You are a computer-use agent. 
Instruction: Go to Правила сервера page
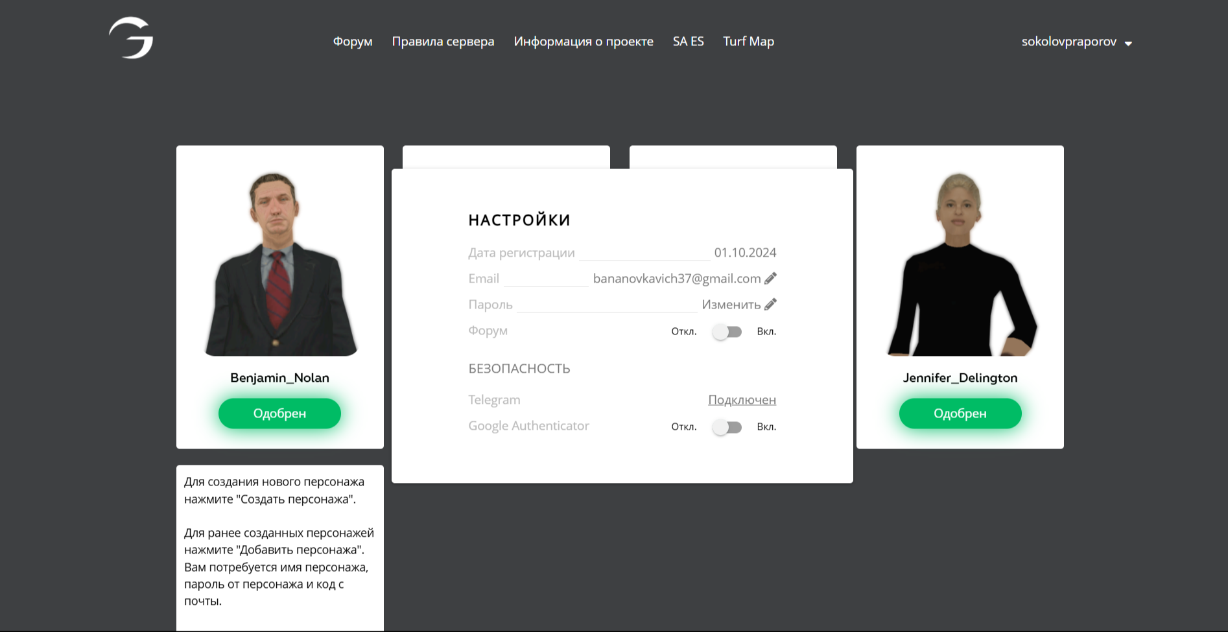pos(443,41)
